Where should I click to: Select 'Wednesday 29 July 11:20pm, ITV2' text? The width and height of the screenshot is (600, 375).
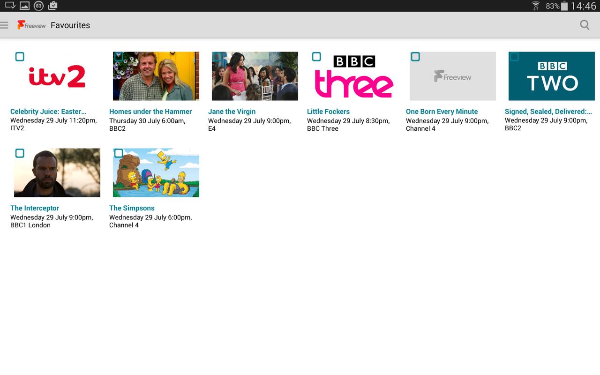pyautogui.click(x=53, y=124)
